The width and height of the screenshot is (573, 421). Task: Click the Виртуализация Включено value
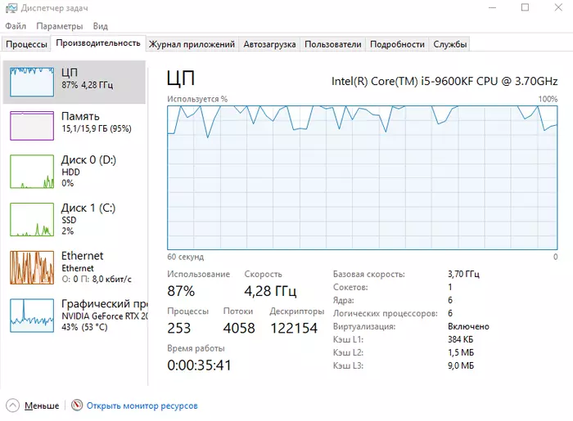[468, 326]
